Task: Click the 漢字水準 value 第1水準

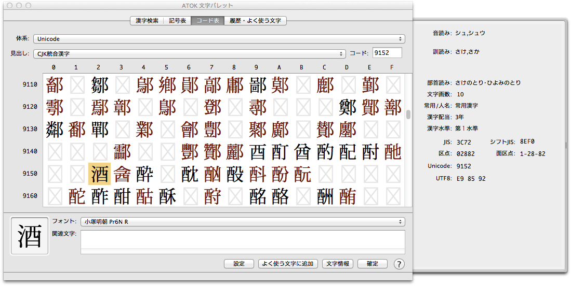Action: pos(467,128)
